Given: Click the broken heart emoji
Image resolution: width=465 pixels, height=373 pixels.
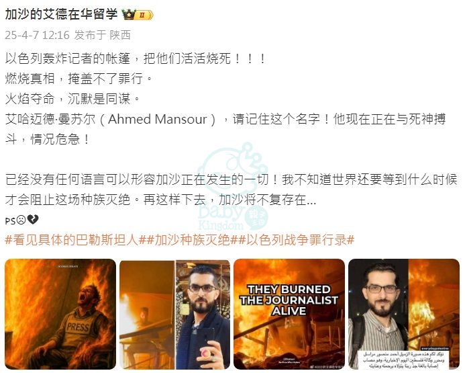Looking at the screenshot, I should (33, 220).
